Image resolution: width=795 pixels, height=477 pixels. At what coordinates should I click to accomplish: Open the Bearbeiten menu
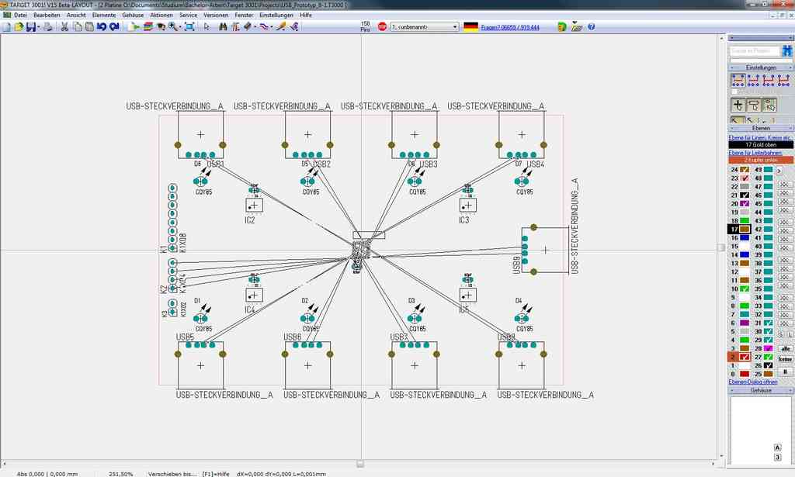coord(47,16)
